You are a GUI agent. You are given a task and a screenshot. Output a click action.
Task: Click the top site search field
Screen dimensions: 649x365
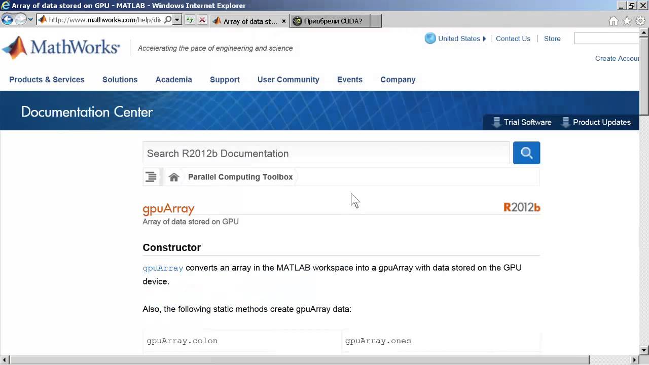tap(607, 38)
